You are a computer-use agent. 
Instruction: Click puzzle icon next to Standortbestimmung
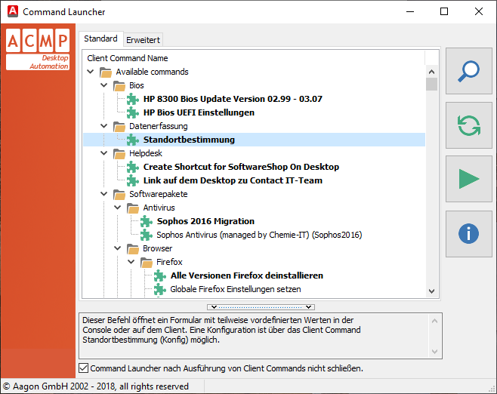pos(133,140)
